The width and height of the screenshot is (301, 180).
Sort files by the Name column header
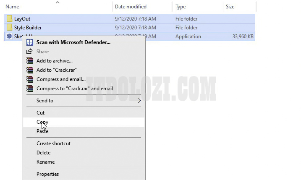pos(13,7)
